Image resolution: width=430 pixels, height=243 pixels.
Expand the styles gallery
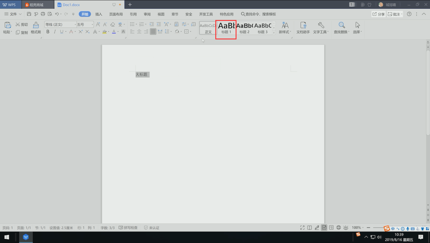[274, 32]
